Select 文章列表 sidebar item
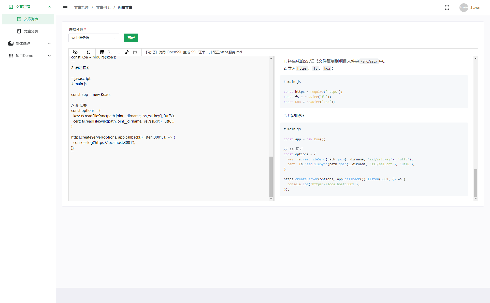 point(31,19)
